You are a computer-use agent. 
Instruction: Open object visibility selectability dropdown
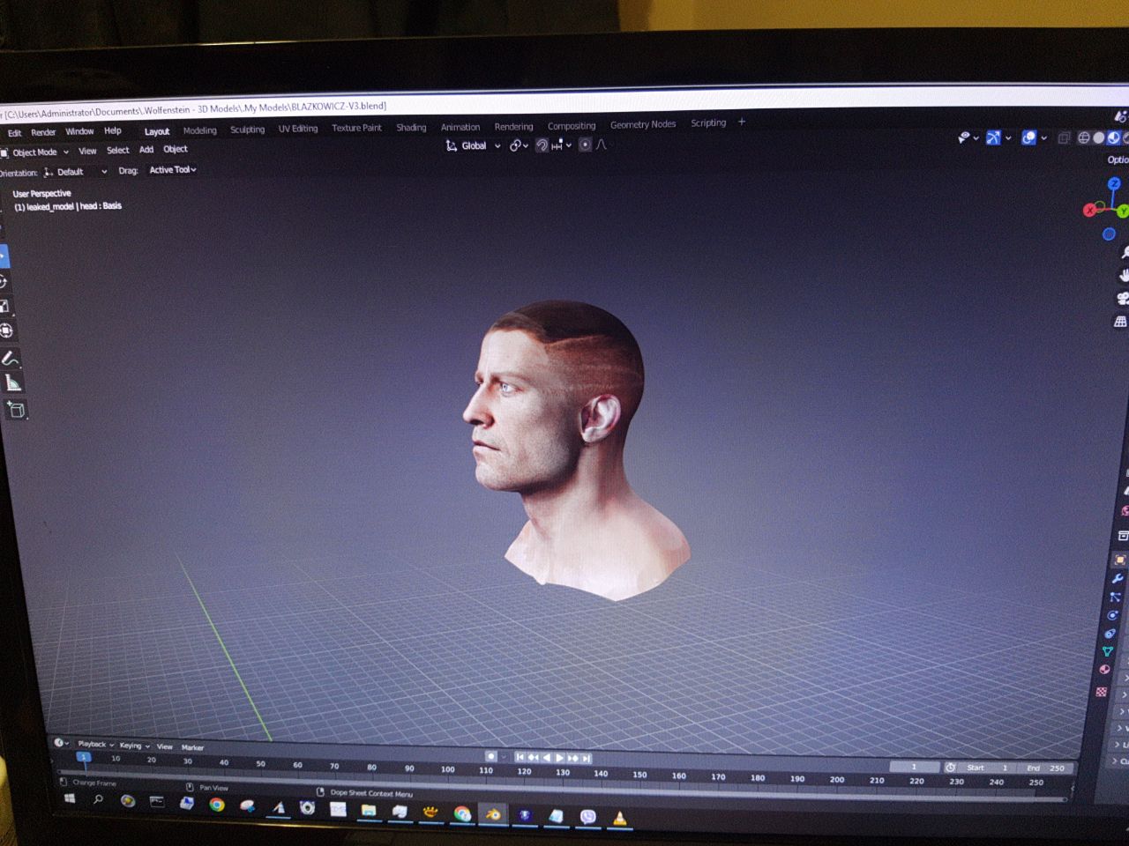click(x=968, y=137)
